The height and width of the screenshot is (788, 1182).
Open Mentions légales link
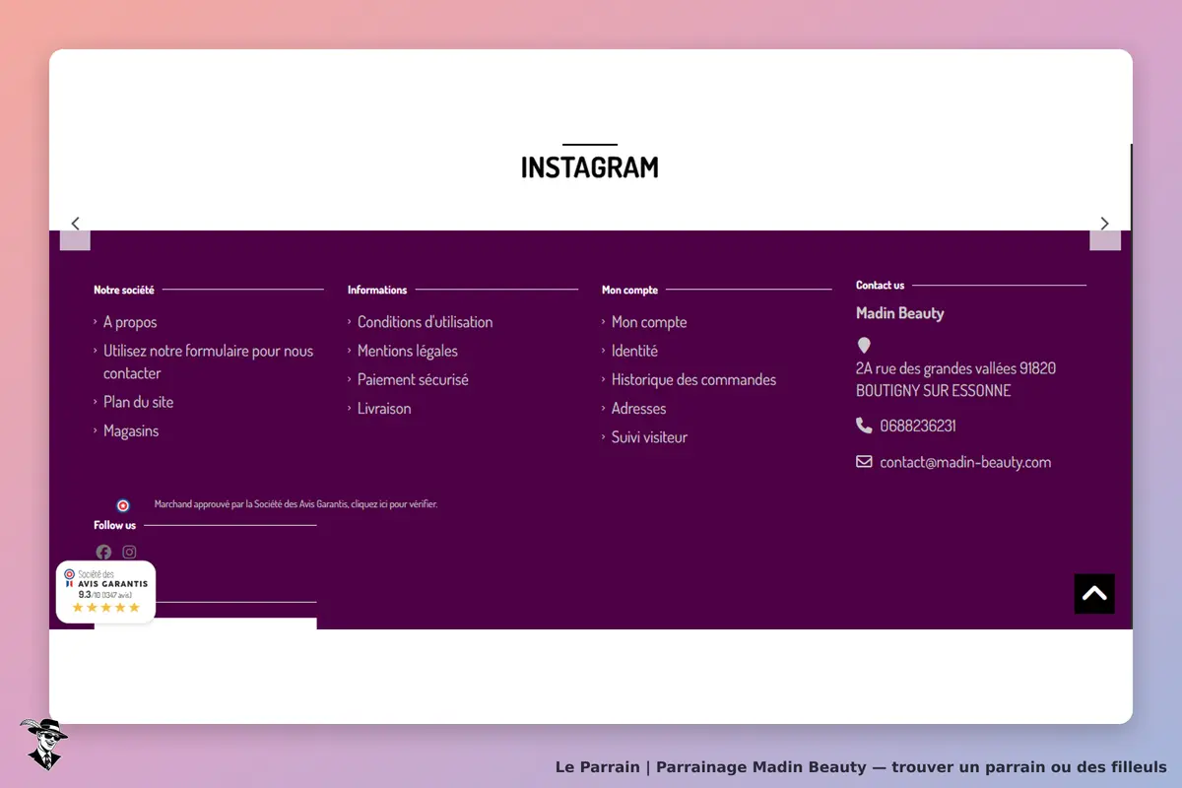pos(408,351)
